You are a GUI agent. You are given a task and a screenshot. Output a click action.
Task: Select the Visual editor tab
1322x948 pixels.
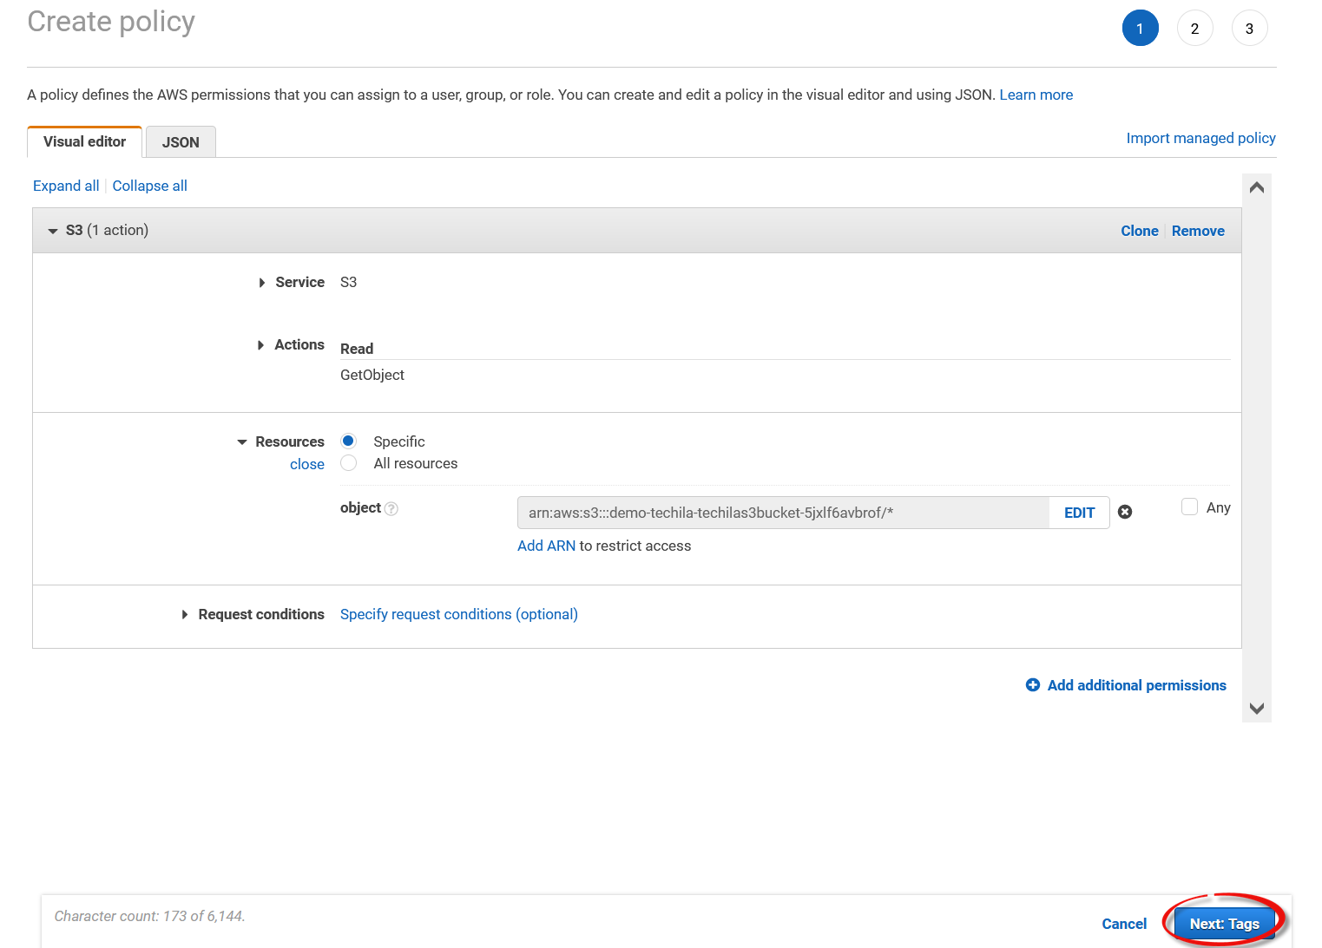click(x=84, y=141)
